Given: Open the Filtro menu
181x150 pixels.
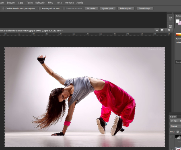Looking at the screenshot, I should [51, 2].
